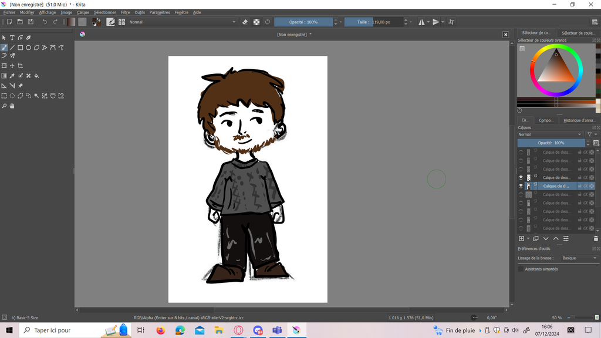601x338 pixels.
Task: Pick the Fill bucket tool
Action: [36, 76]
